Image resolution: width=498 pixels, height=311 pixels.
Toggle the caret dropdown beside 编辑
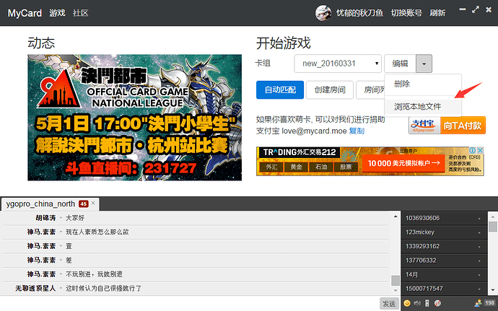(425, 63)
